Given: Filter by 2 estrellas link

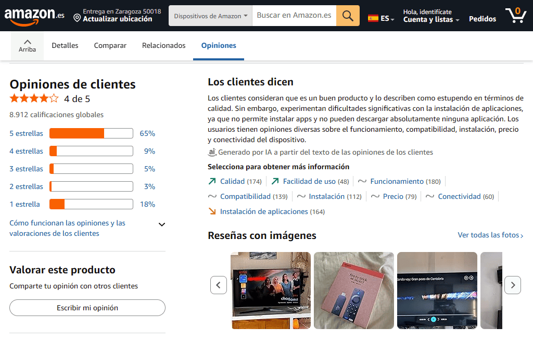Looking at the screenshot, I should (x=26, y=186).
